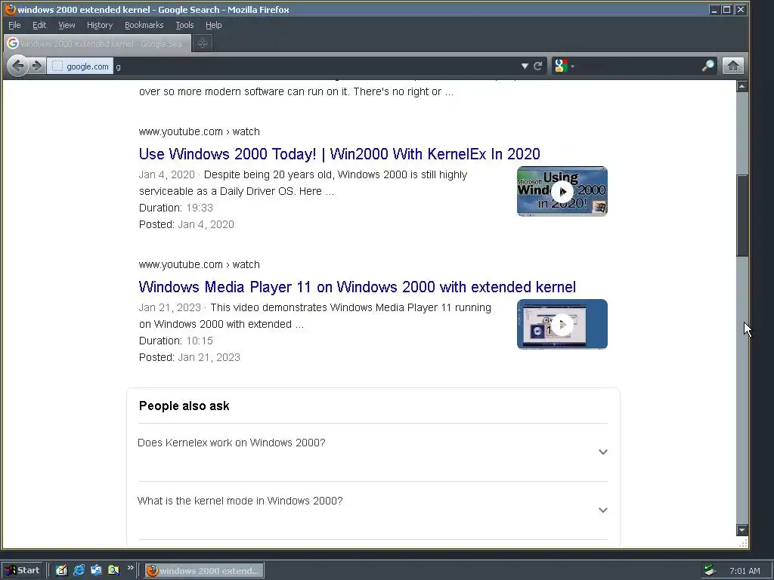Click 'Posted: Jan 21, 2023' text
Viewport: 774px width, 580px height.
[190, 357]
